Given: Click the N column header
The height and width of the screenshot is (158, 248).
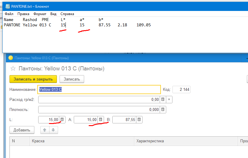Looking at the screenshot, I should click(x=20, y=141).
